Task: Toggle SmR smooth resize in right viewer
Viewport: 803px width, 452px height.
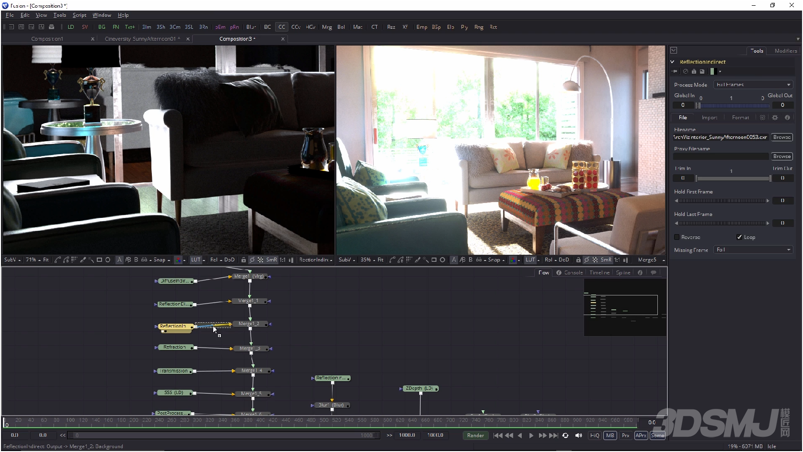Action: (x=606, y=260)
